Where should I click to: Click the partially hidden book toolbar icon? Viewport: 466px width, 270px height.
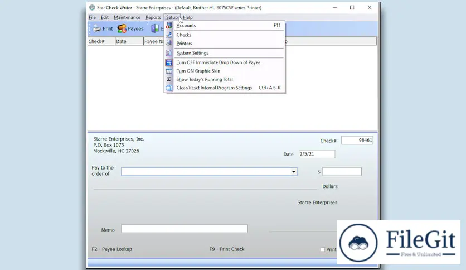click(155, 28)
